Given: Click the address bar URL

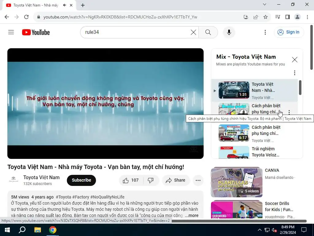Looking at the screenshot, I should point(120,17).
